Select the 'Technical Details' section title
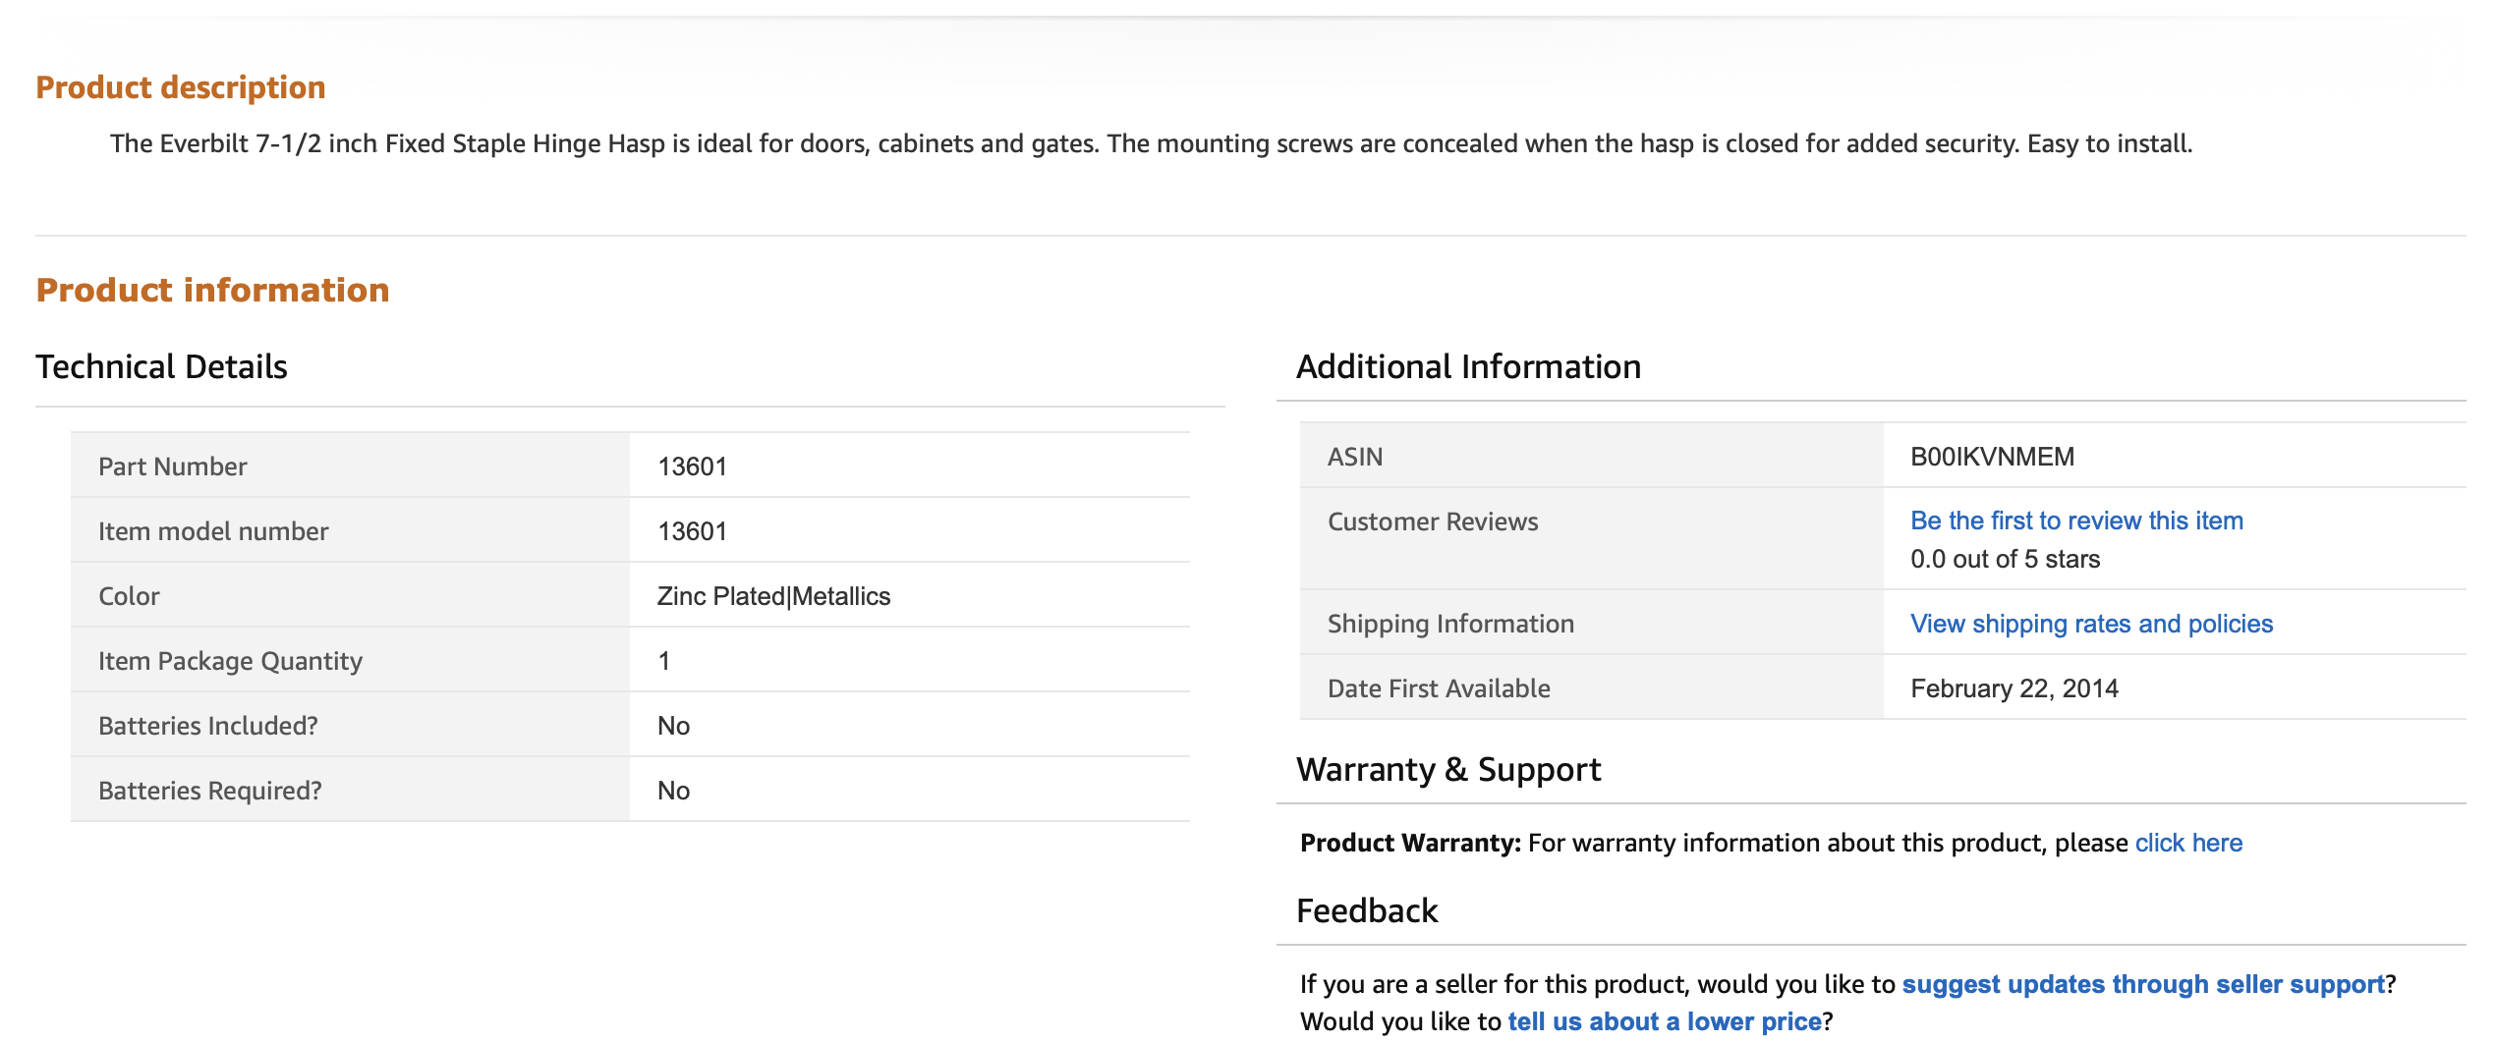 161,366
